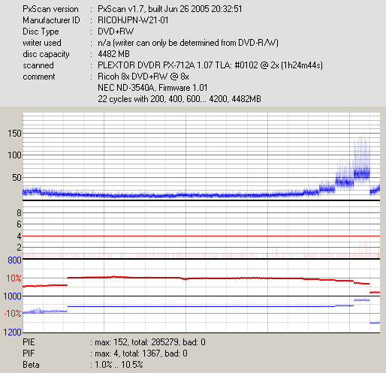Click the Ricoh 8x DVD+RW comment line

click(x=143, y=77)
